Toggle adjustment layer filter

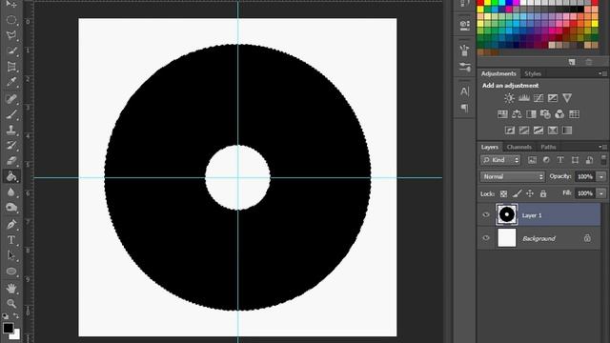546,160
